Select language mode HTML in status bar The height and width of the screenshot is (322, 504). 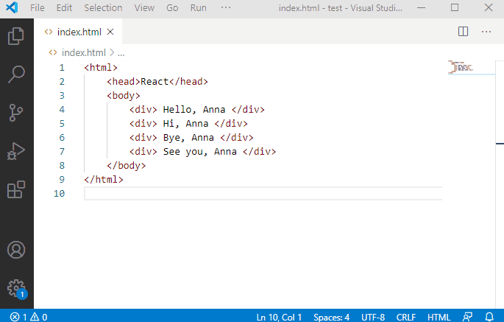[x=439, y=317]
